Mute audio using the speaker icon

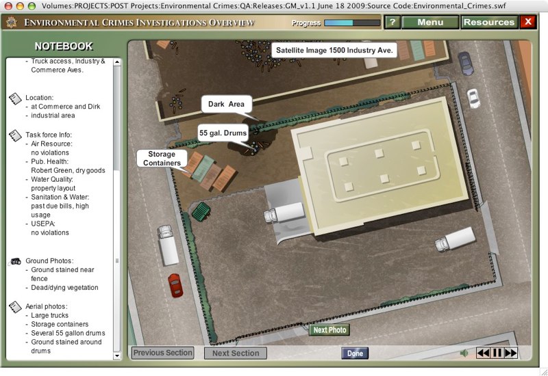click(x=464, y=353)
